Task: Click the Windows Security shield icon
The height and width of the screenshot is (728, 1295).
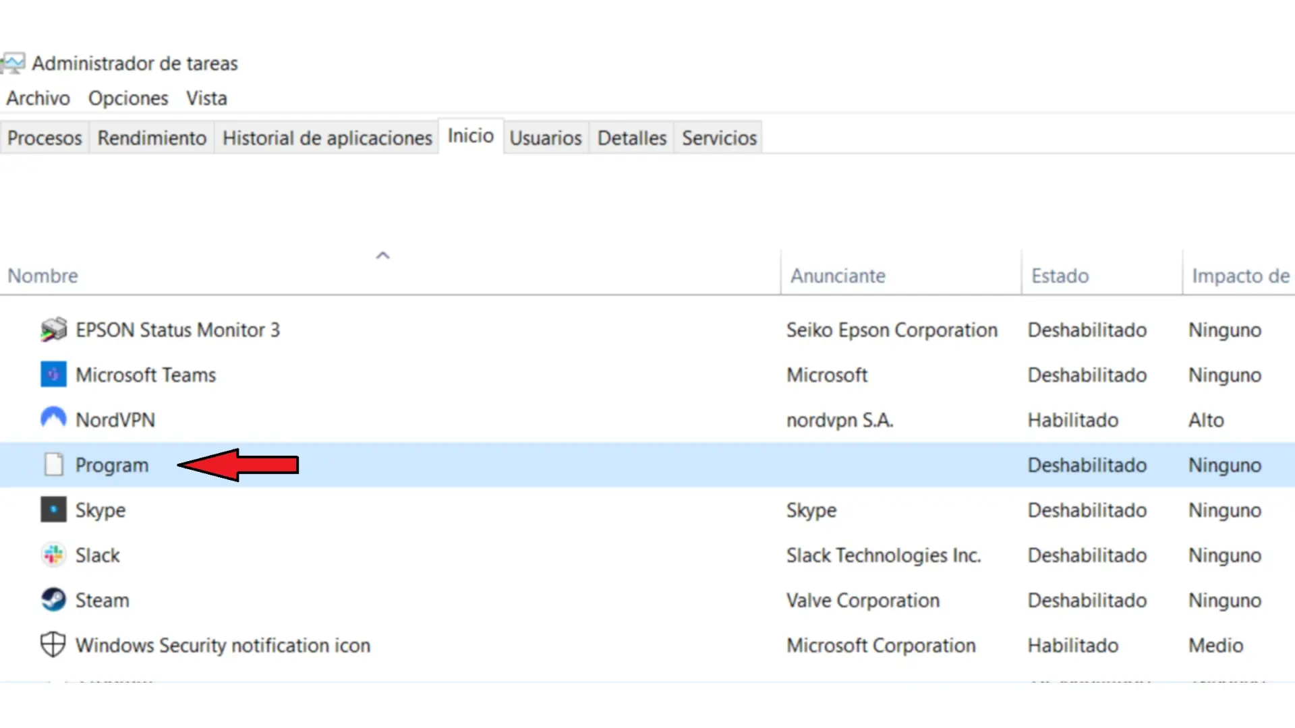Action: tap(53, 644)
